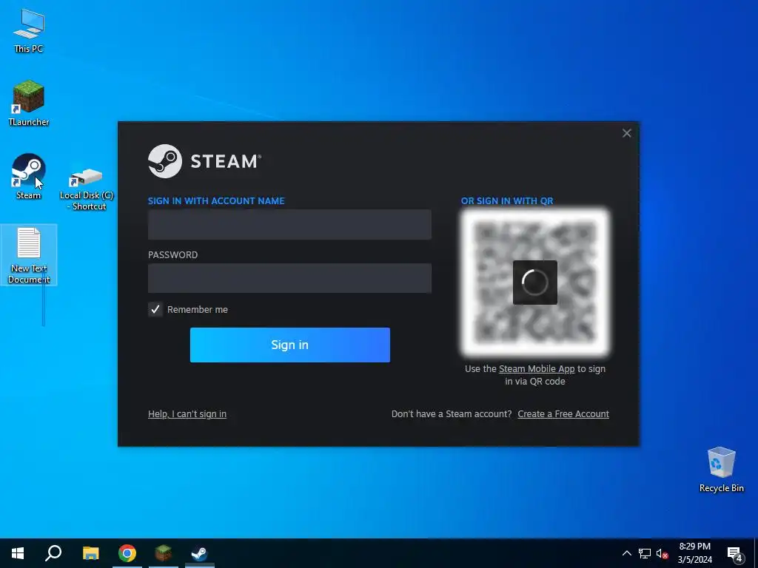Click the blurred QR code image
Viewport: 758px width, 568px height.
[535, 283]
